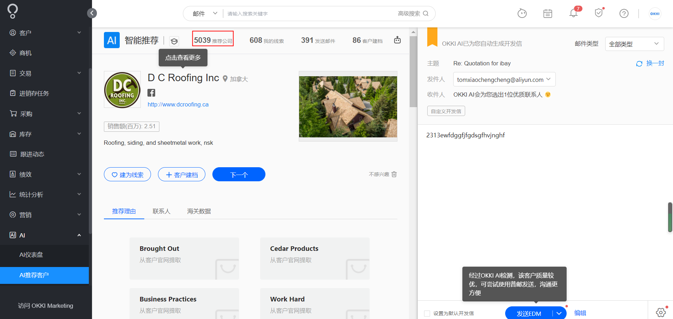
Task: Expand the sender address tomxiaochengcheng dropdown
Action: click(549, 79)
